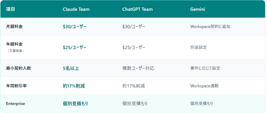Click ChatGPT Team annual $25/ユーザー price
Viewport: 267px width, 113px height.
click(134, 47)
